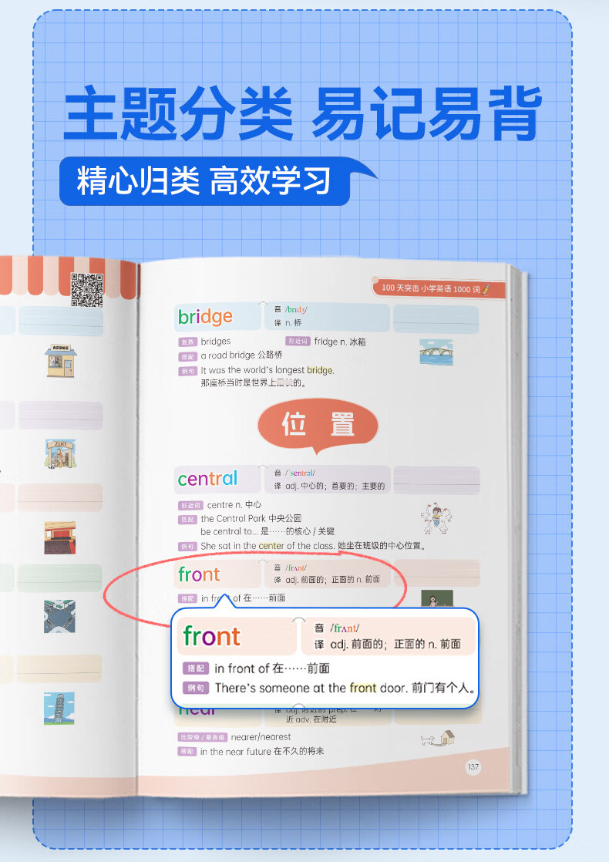Click the 精心归类 高效学习 banner
This screenshot has width=609, height=862.
tap(204, 181)
